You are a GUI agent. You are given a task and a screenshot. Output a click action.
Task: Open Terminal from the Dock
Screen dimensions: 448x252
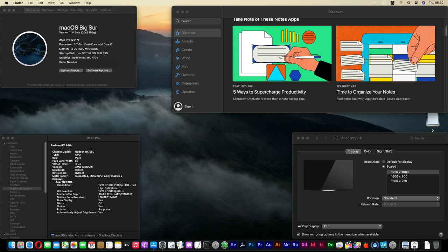[206, 245]
